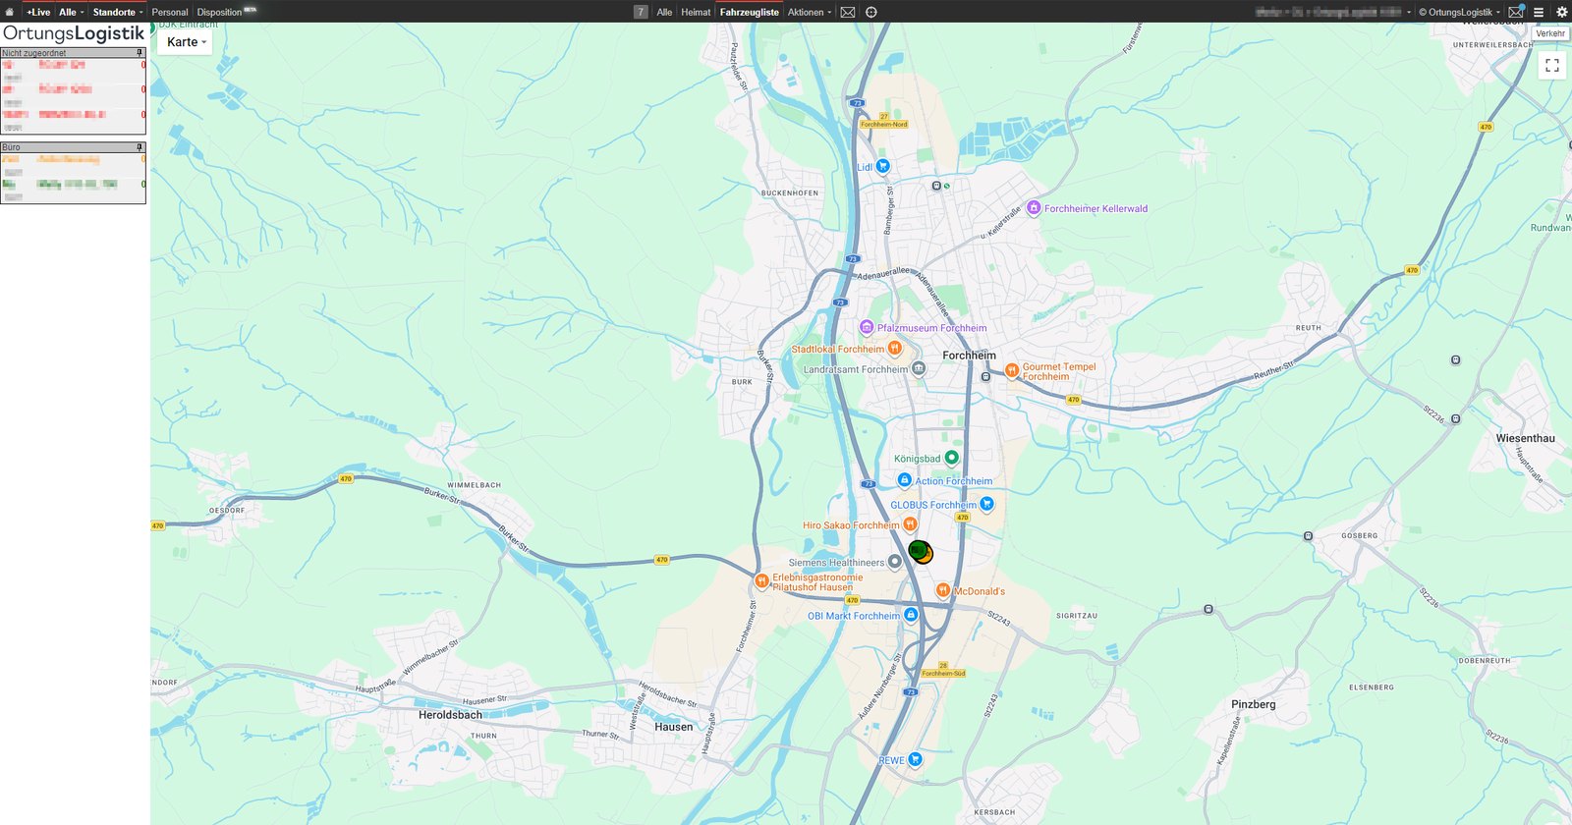Click Gourmet Tempel Forchheim marker
Screen dimensions: 1572x825
click(1011, 370)
